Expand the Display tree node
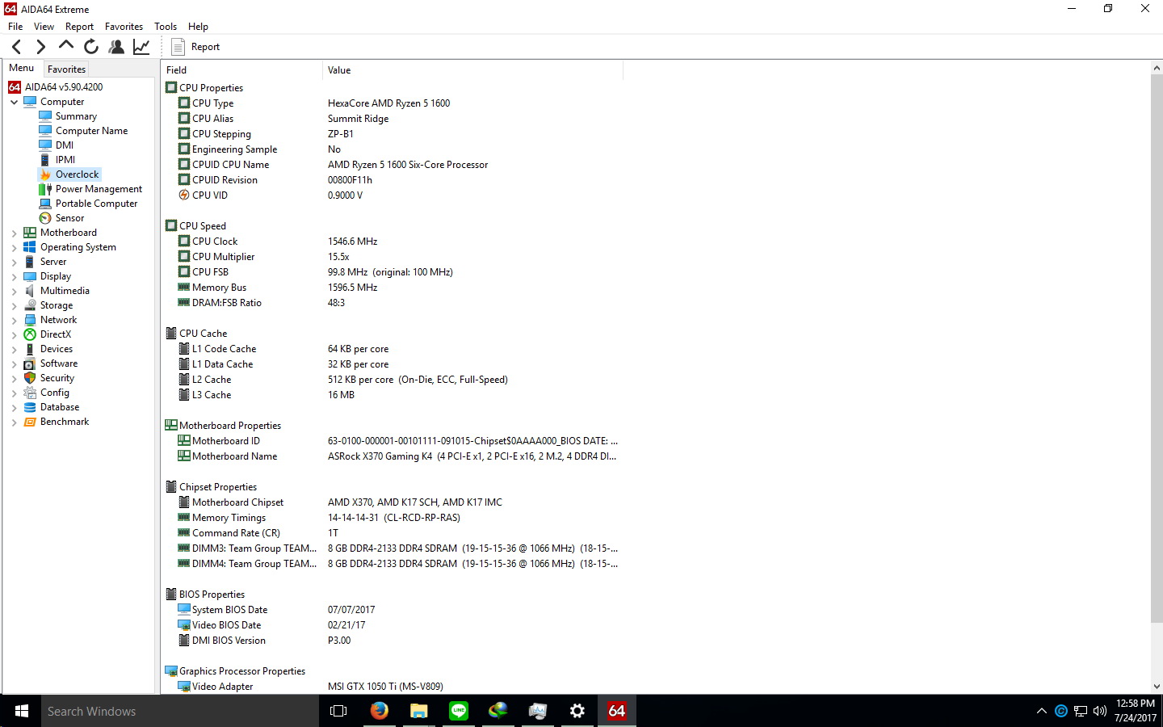The image size is (1163, 727). tap(14, 277)
